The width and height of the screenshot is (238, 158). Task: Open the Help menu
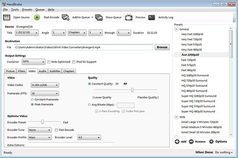tap(51, 10)
